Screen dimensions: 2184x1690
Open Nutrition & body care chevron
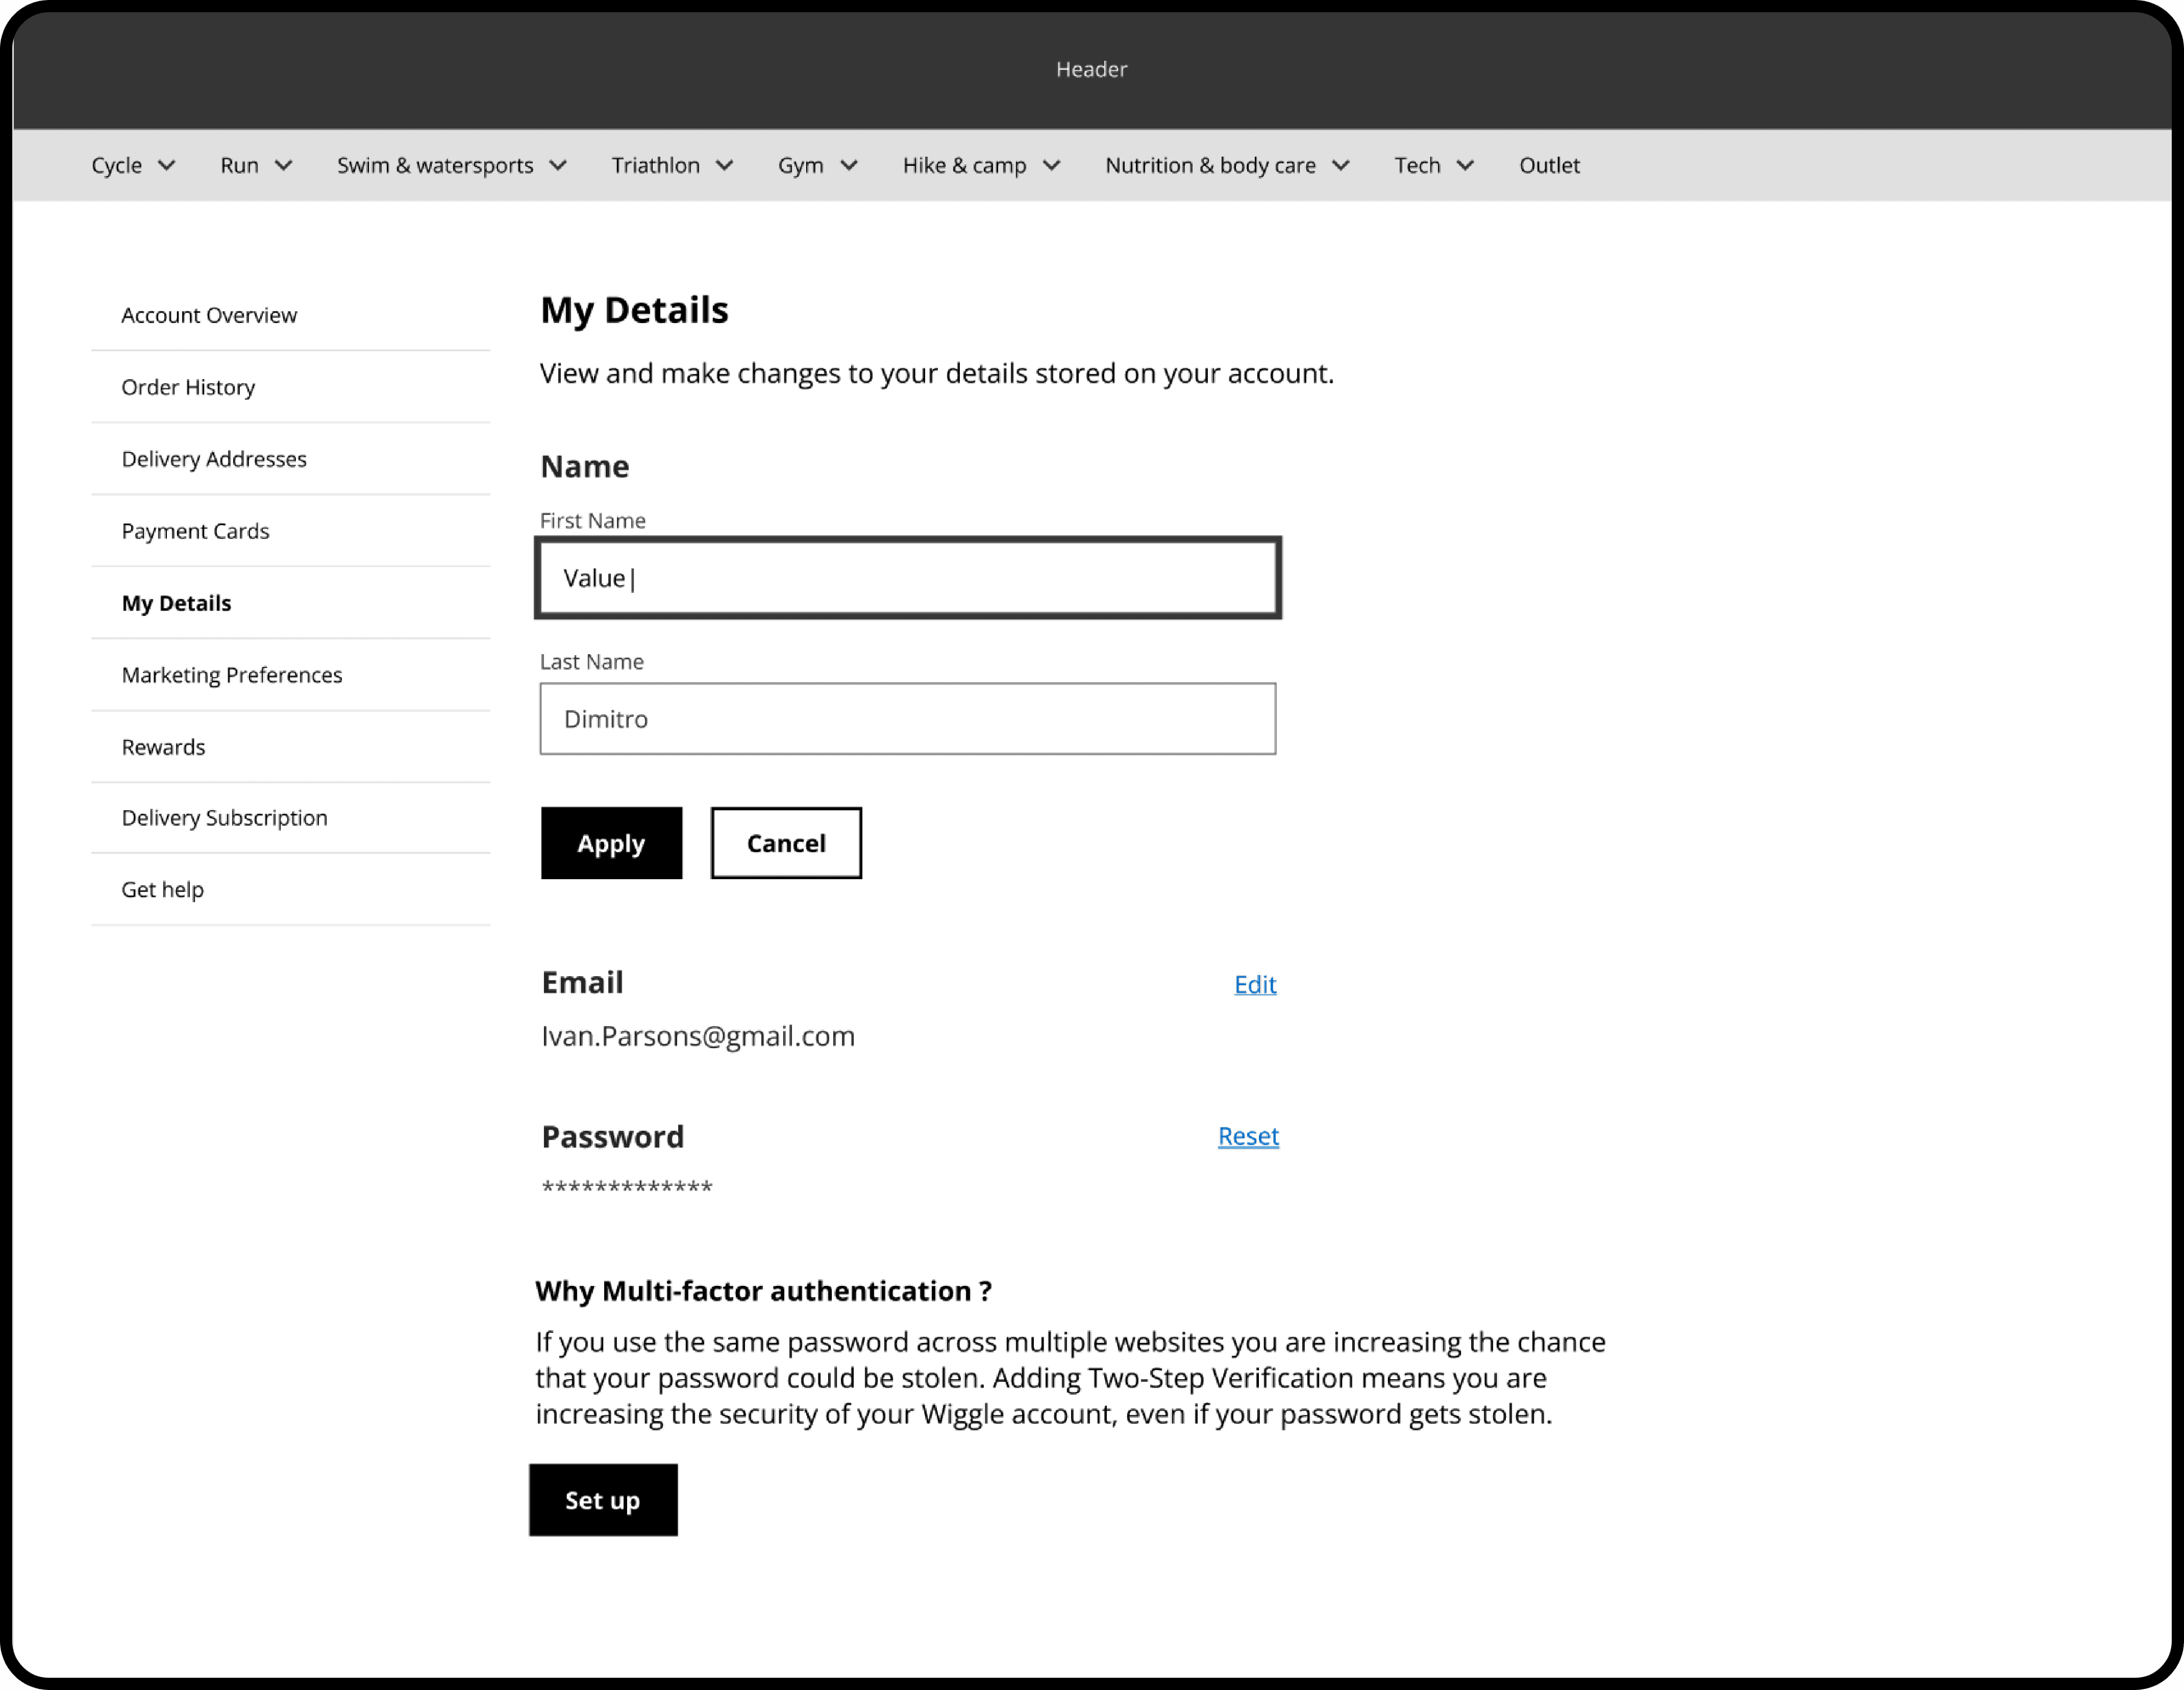[1341, 166]
